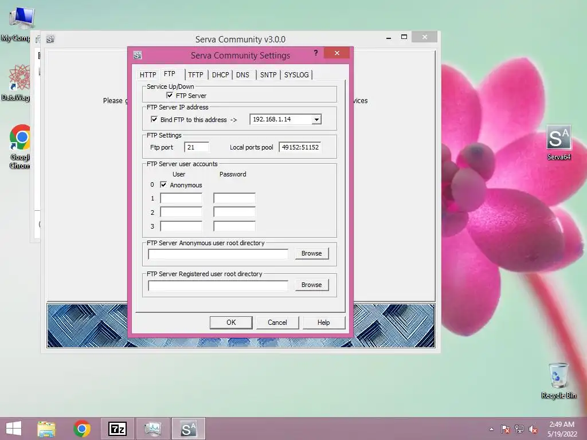Open the network tray icon
The image size is (587, 440).
(519, 429)
